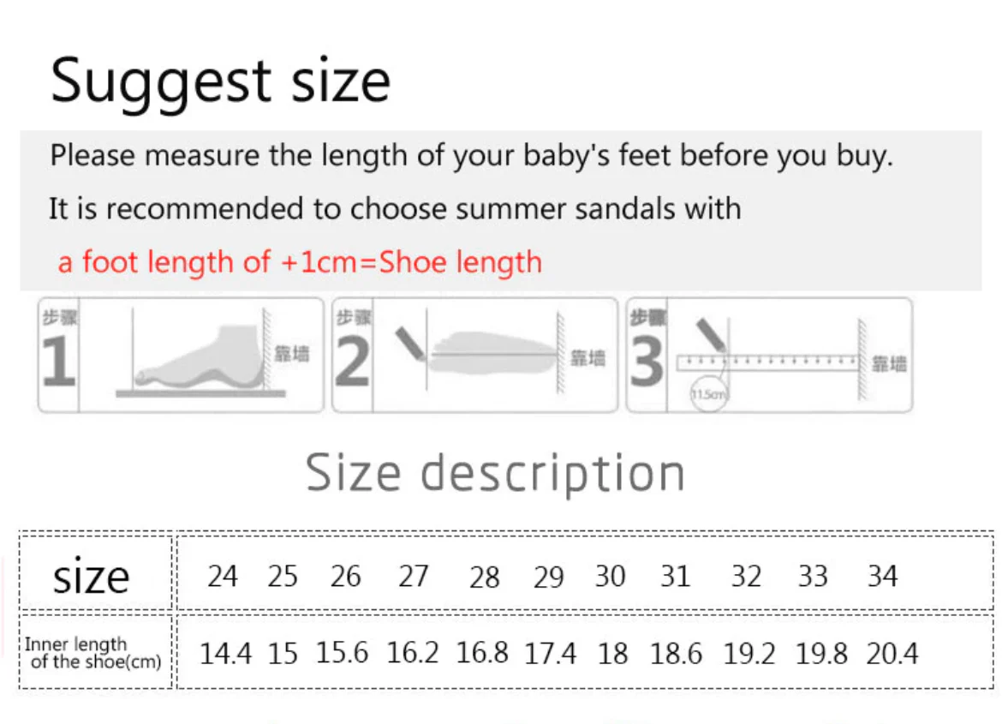Select size 24 in the size row
This screenshot has height=724, width=1002.
[x=222, y=576]
